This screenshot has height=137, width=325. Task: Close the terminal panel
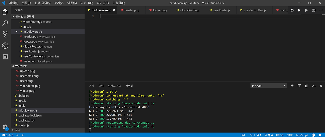point(321,86)
